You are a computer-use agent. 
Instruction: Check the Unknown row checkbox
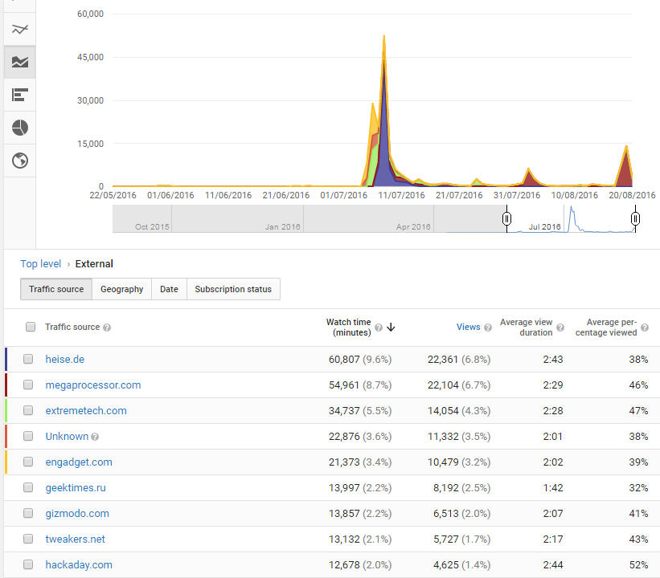28,435
